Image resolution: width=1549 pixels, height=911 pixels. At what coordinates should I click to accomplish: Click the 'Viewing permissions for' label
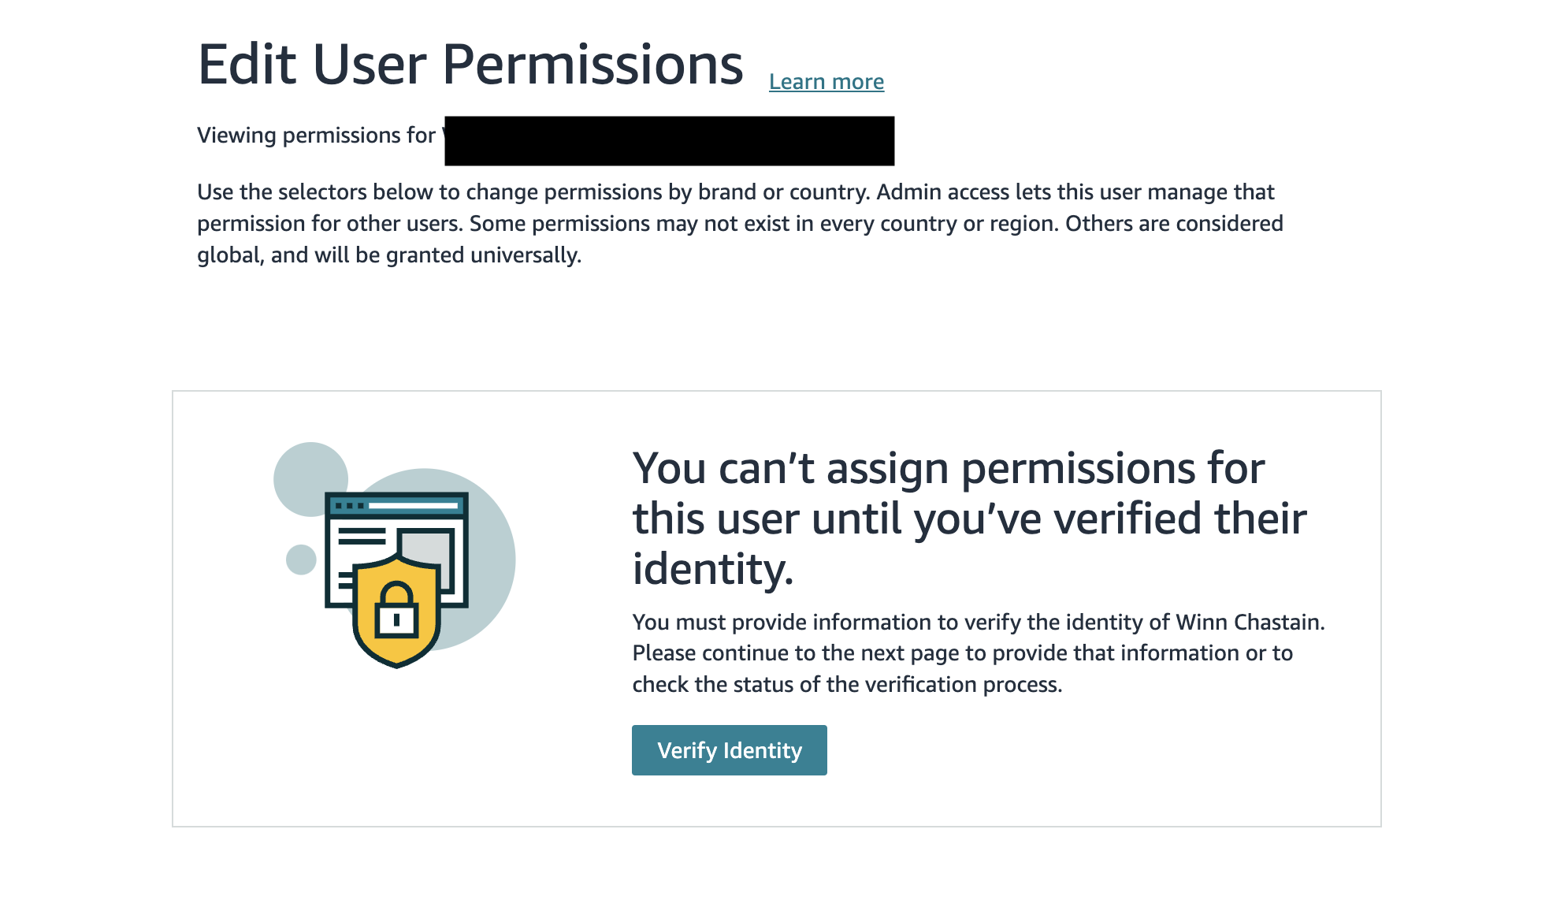[316, 136]
